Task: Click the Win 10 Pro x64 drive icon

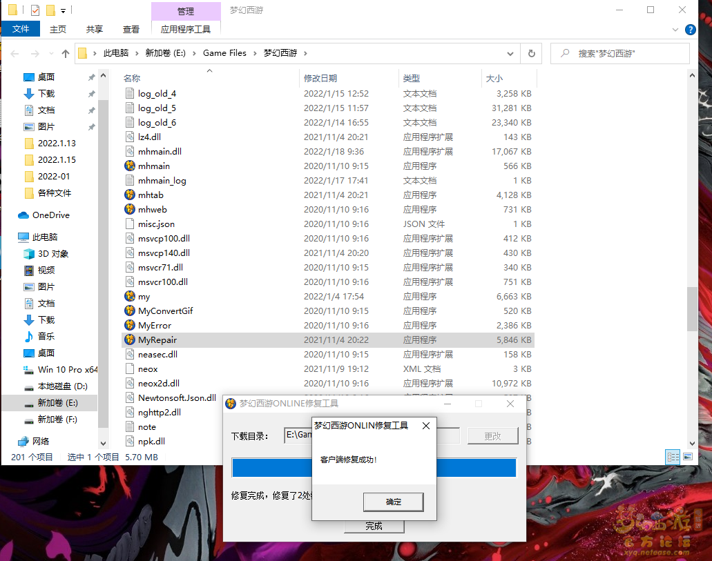Action: point(28,370)
